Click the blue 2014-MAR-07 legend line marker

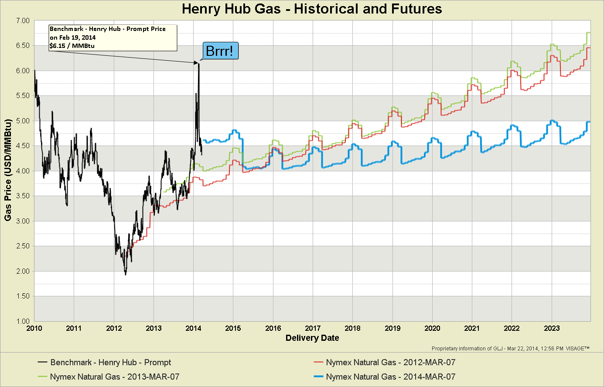point(318,377)
